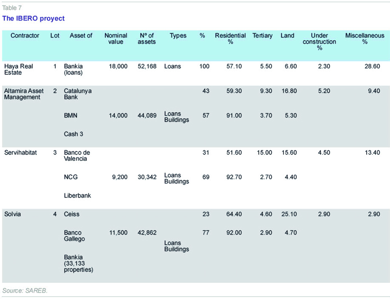Select the "Solvia" contractor cell
This screenshot has width=390, height=299.
12,214
